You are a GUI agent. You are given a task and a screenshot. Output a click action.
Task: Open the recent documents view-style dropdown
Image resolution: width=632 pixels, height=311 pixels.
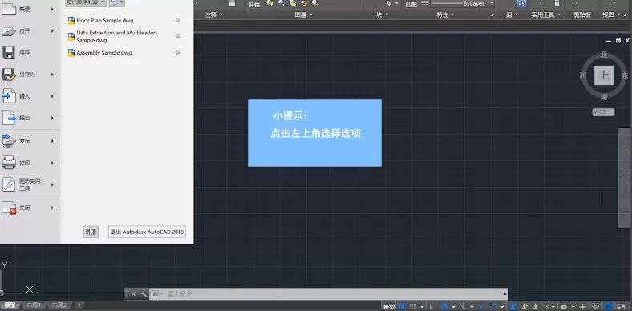[116, 3]
